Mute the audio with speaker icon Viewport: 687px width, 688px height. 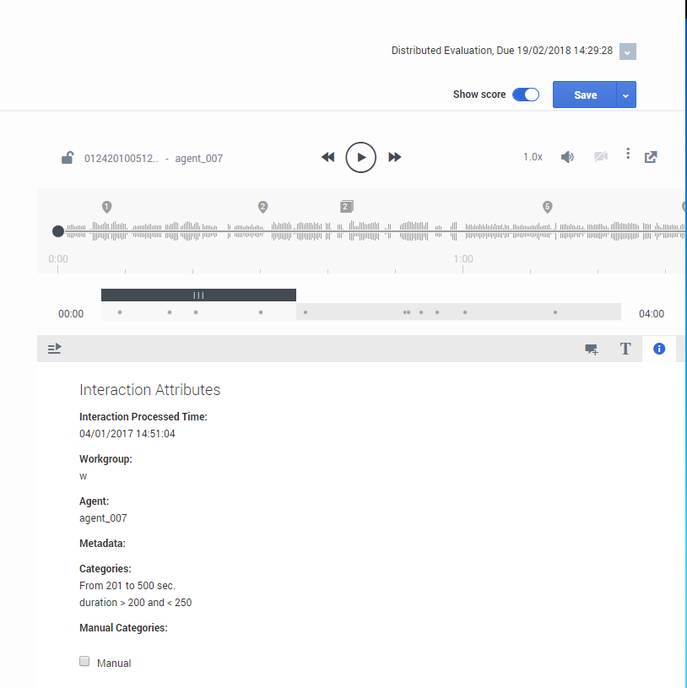coord(568,157)
